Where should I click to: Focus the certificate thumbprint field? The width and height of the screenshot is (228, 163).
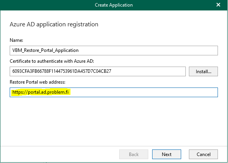coord(98,71)
